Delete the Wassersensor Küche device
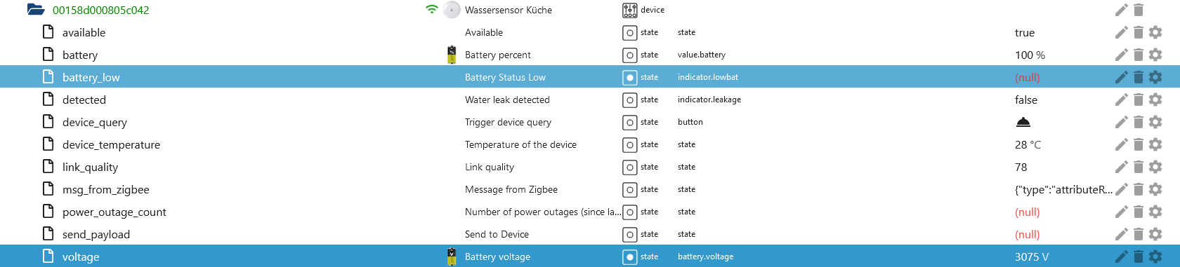The height and width of the screenshot is (267, 1180). click(1139, 10)
